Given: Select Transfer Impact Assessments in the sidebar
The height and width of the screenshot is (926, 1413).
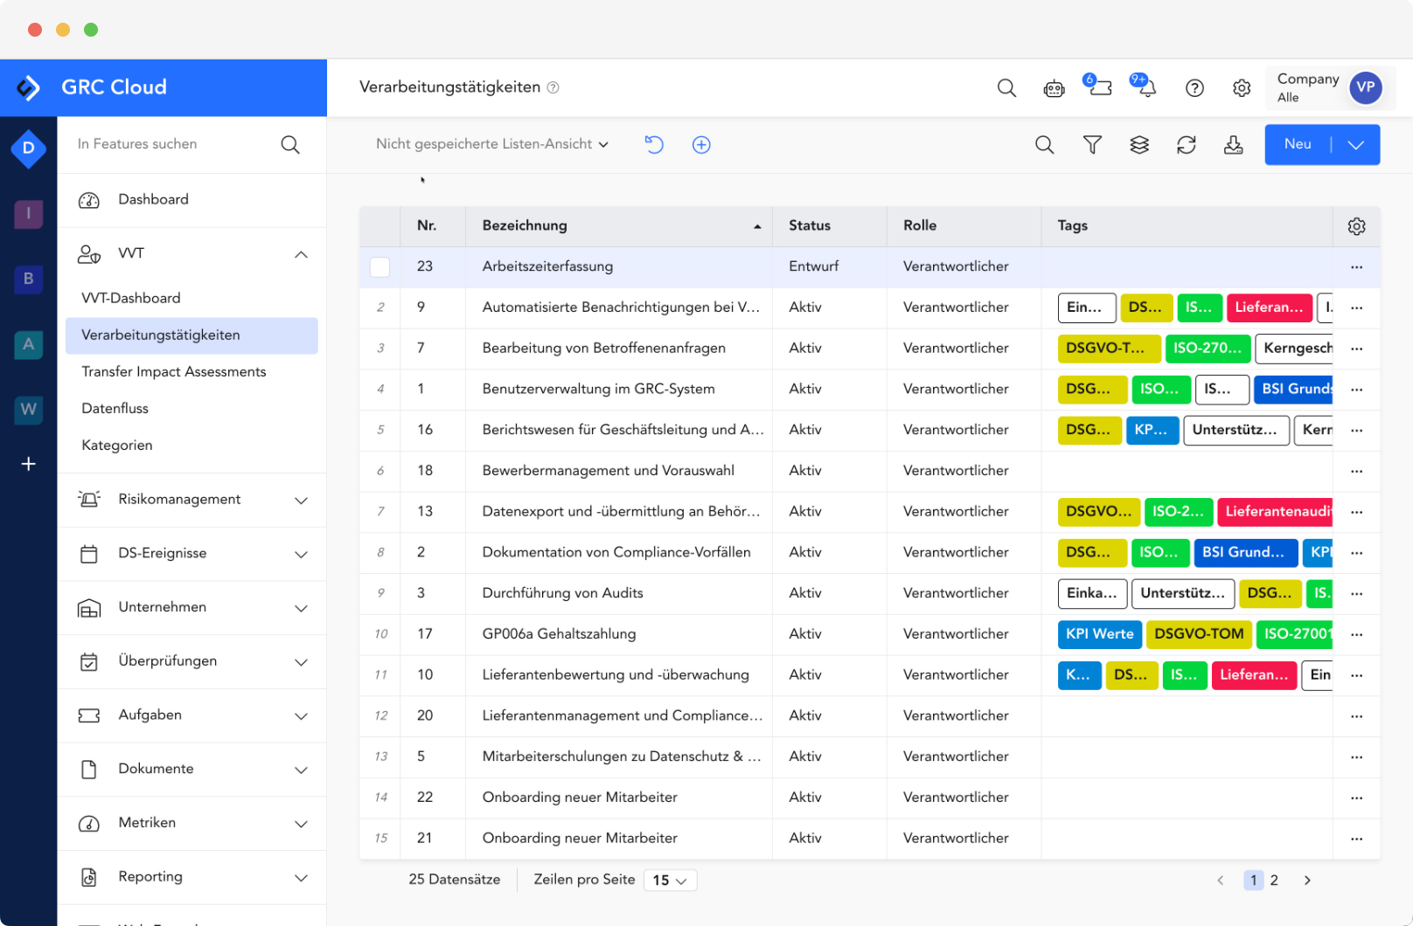Looking at the screenshot, I should point(173,371).
